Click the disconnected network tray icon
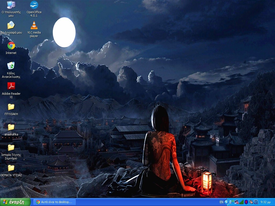 coord(236,202)
